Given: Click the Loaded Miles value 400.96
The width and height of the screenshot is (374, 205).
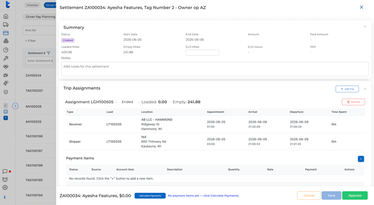Looking at the screenshot, I should (x=66, y=52).
